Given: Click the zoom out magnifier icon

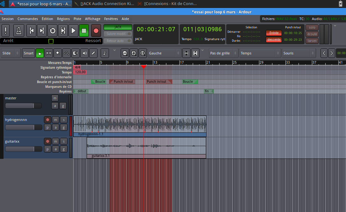Looking at the screenshot, I should [x=125, y=53].
